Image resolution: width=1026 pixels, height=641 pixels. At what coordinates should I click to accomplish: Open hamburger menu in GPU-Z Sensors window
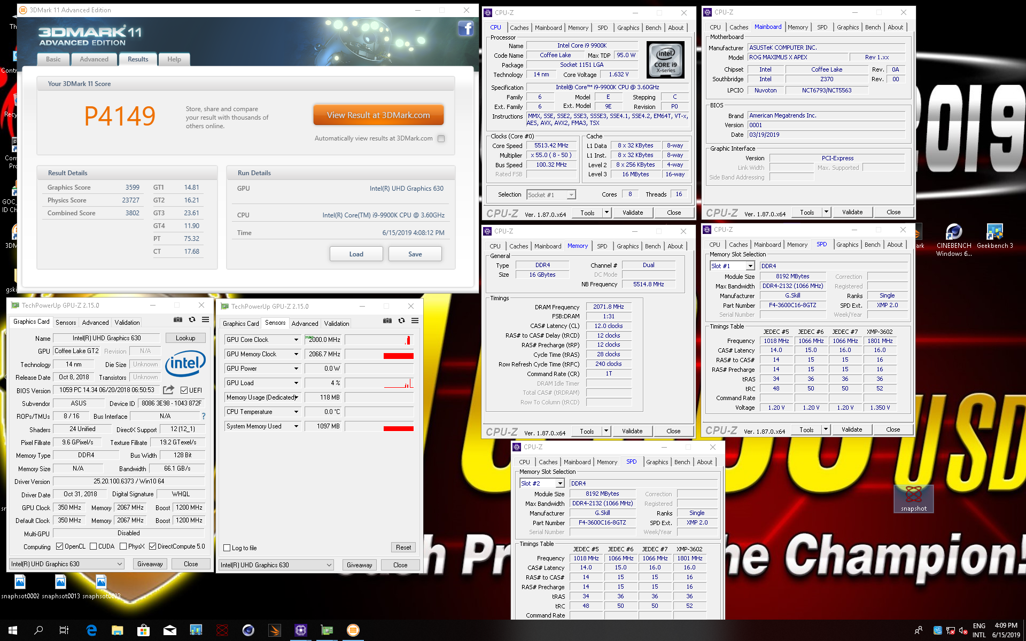click(415, 320)
